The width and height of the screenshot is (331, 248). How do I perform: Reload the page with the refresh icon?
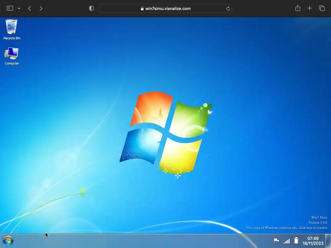228,8
